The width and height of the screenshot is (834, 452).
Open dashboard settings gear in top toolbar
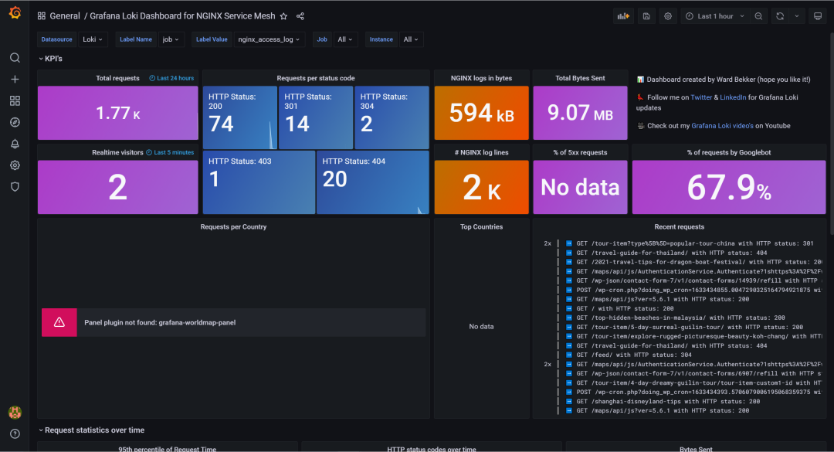[x=668, y=16]
